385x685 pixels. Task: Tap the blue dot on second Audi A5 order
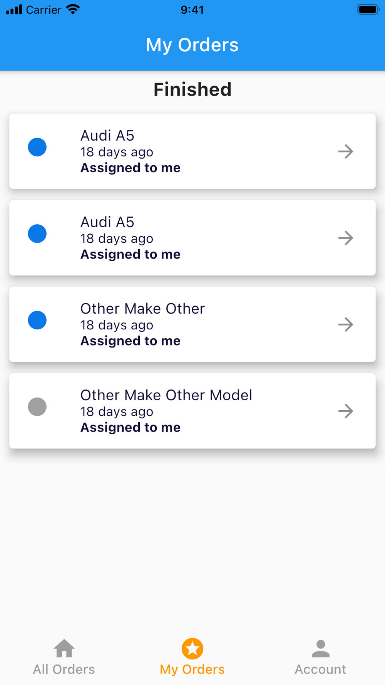tap(37, 234)
